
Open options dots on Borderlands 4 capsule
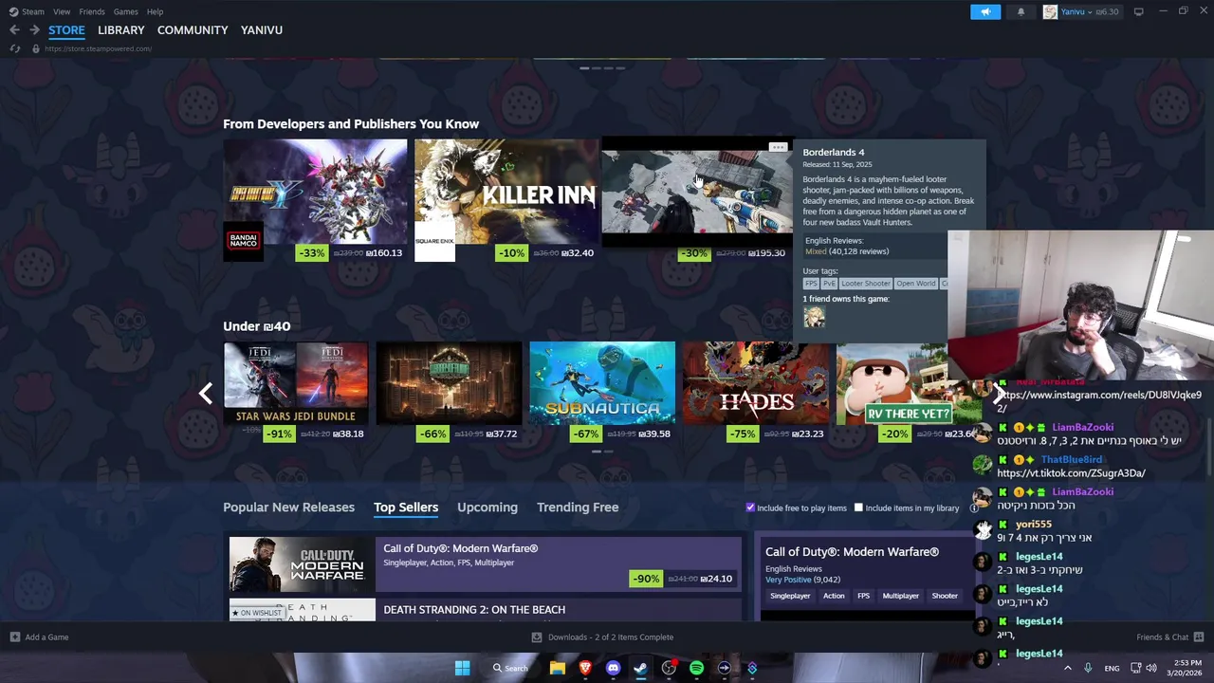(x=778, y=147)
